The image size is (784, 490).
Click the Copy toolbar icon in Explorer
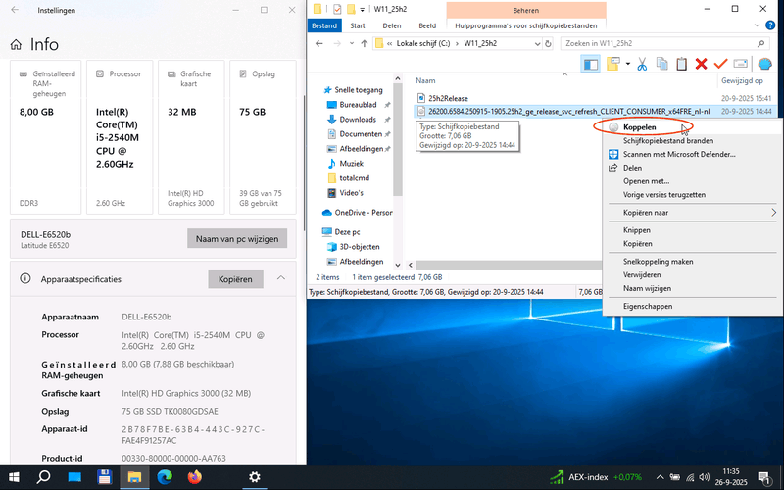(x=662, y=64)
